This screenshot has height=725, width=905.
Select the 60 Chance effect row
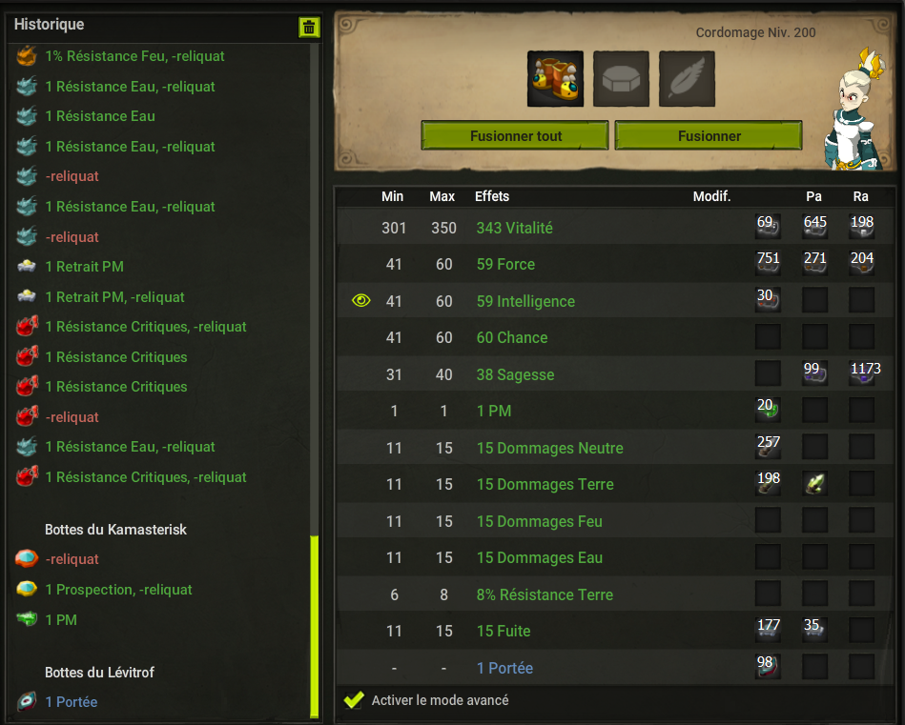pos(615,337)
